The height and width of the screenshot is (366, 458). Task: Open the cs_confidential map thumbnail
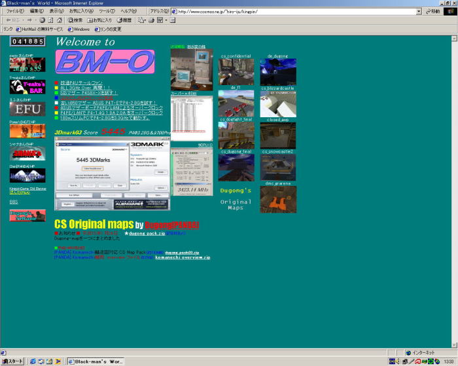click(x=236, y=72)
